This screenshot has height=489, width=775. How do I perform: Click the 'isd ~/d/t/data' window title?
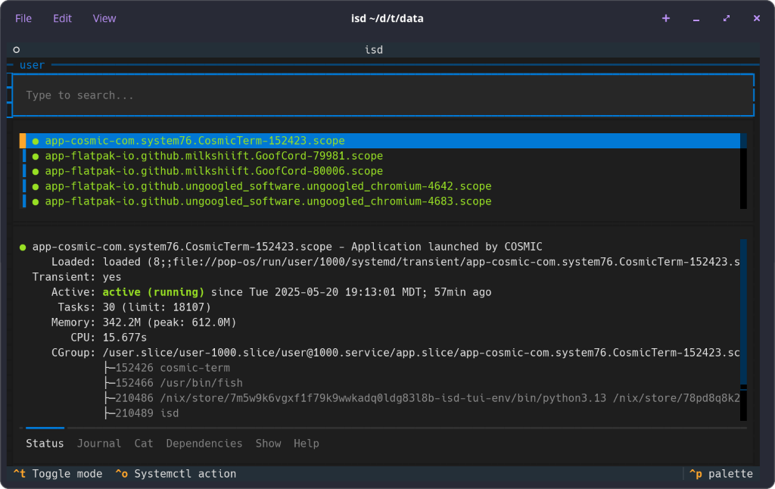pos(387,18)
